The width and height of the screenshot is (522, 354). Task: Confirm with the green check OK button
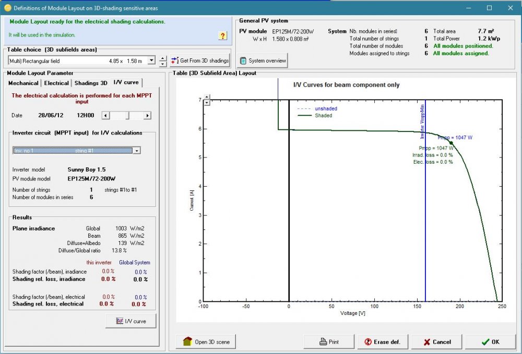click(x=490, y=342)
